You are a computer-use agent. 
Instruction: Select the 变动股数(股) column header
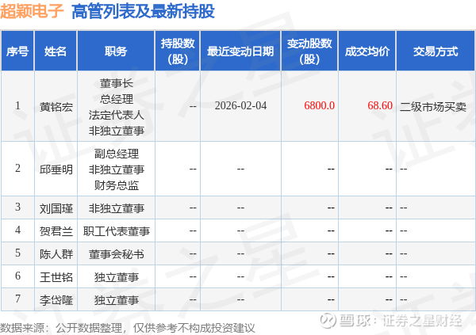[309, 51]
